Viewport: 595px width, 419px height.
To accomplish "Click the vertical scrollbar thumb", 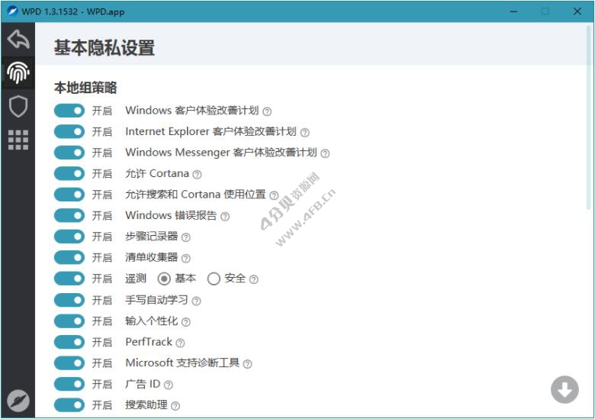I will [x=590, y=116].
